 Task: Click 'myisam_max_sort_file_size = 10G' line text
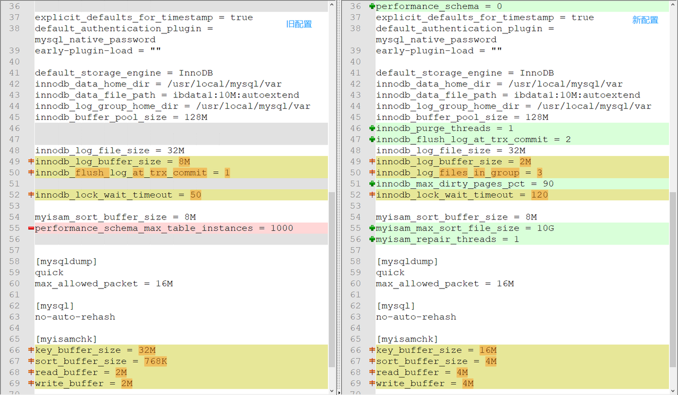pyautogui.click(x=465, y=229)
